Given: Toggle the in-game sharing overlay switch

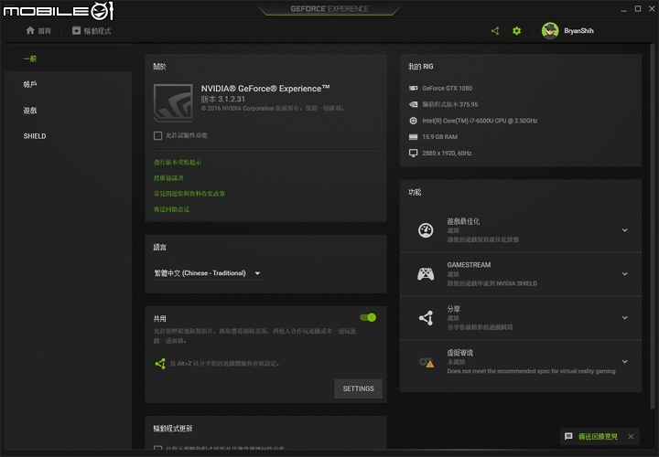Looking at the screenshot, I should 368,318.
